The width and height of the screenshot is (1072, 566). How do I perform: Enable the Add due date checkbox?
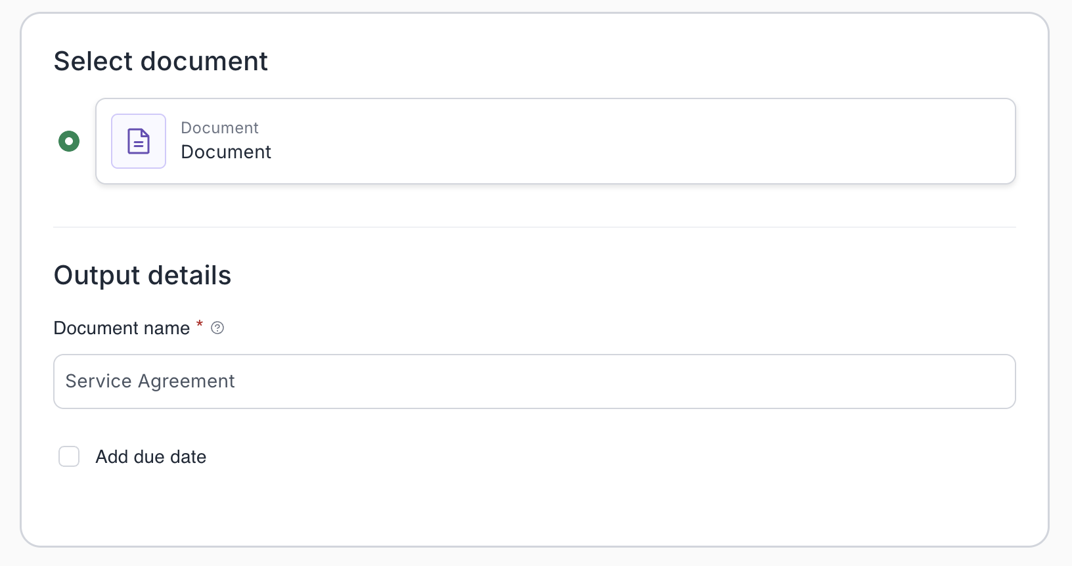[x=69, y=456]
